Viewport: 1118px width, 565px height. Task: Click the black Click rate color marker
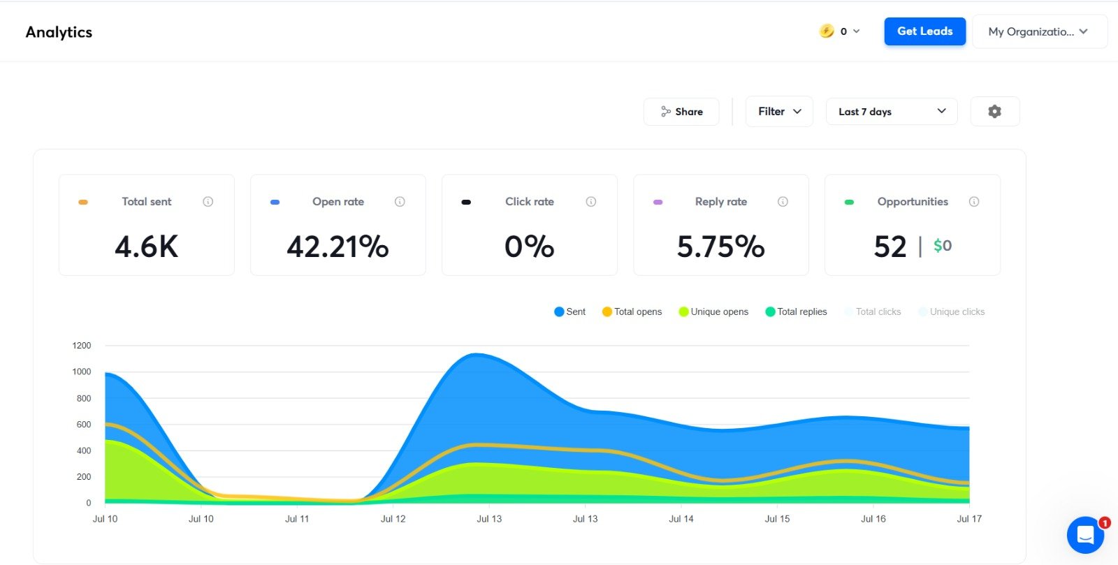pos(466,203)
